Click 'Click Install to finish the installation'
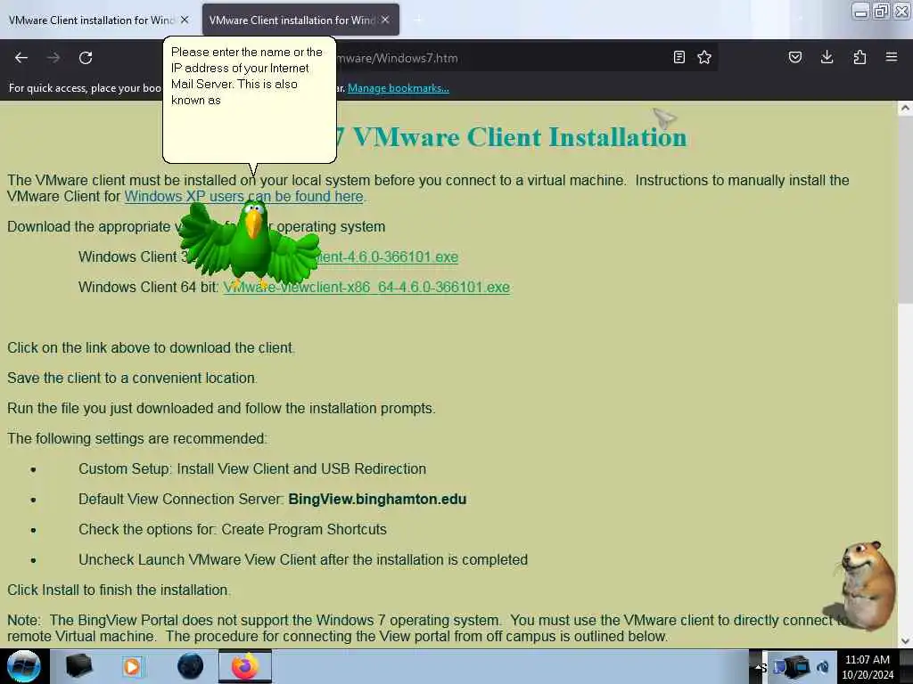913x684 pixels. 119,590
